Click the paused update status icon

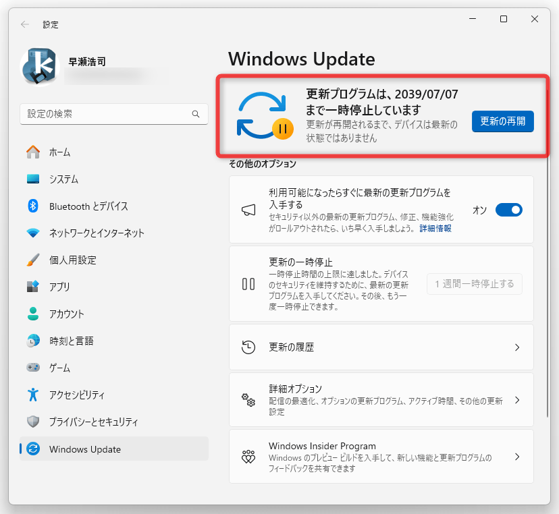265,116
